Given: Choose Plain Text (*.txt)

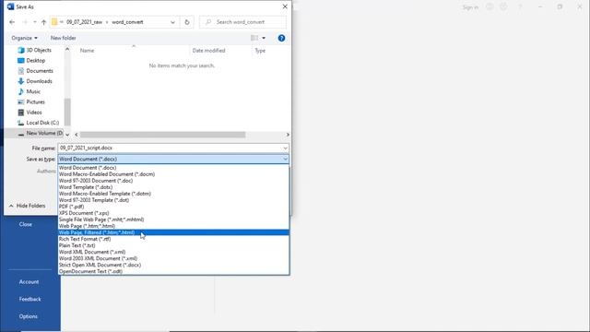Looking at the screenshot, I should 173,245.
